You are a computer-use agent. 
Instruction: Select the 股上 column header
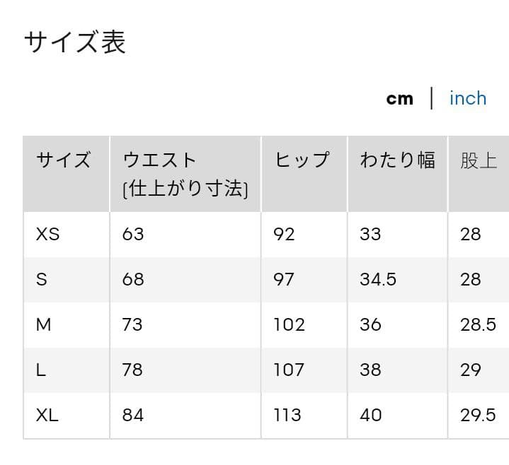[479, 160]
